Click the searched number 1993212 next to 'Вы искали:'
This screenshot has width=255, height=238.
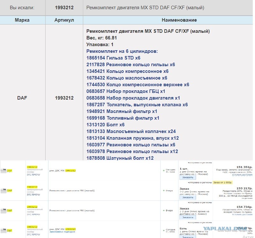click(64, 8)
